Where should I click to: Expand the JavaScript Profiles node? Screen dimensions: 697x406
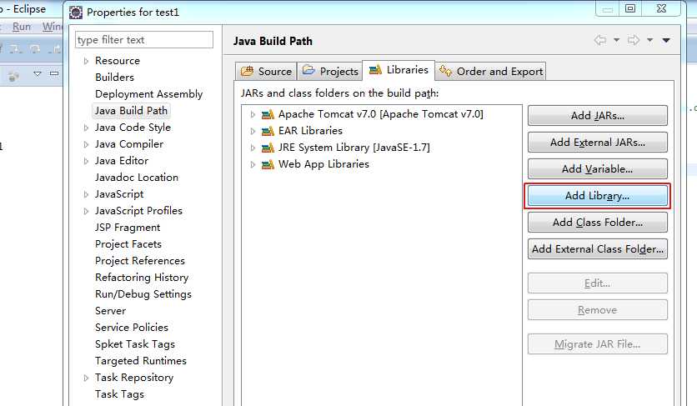click(86, 211)
